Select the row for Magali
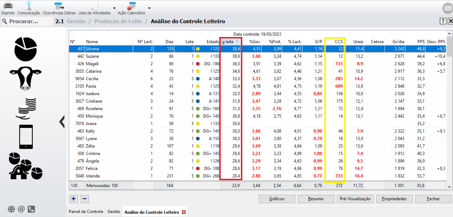The width and height of the screenshot is (453, 217). click(x=258, y=64)
